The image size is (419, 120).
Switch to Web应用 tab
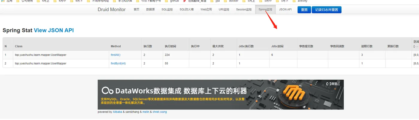(206, 10)
